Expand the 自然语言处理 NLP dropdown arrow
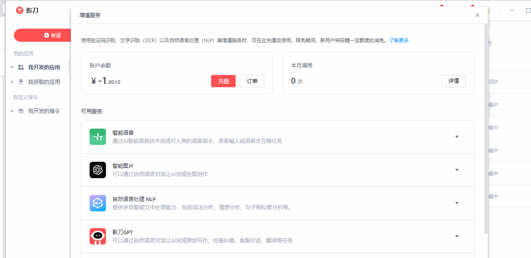This screenshot has width=531, height=258. [457, 203]
